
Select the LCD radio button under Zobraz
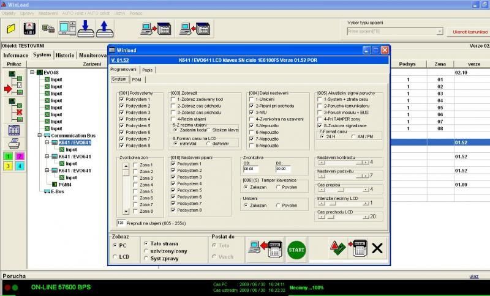116,257
